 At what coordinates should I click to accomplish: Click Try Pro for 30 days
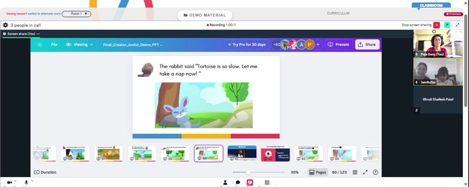pyautogui.click(x=247, y=45)
